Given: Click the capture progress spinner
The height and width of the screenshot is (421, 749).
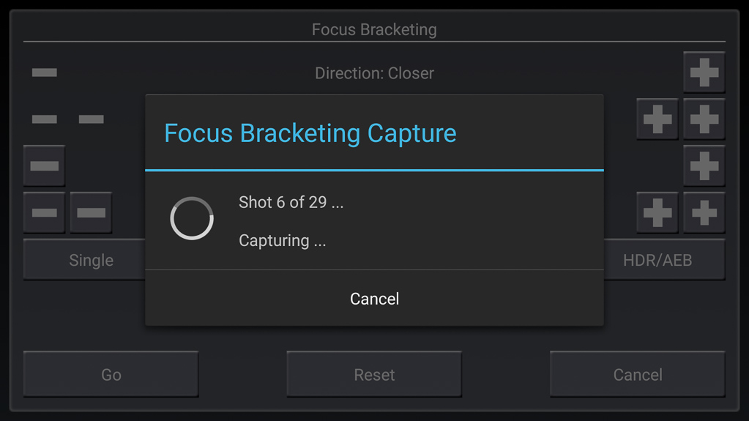Looking at the screenshot, I should [x=192, y=218].
